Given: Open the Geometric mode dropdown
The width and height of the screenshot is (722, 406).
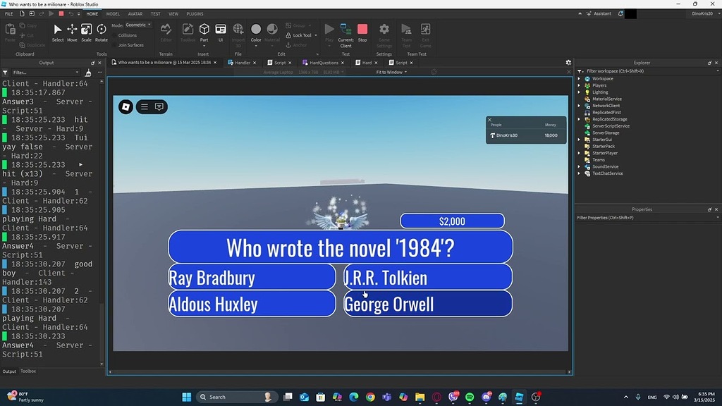Looking at the screenshot, I should point(138,25).
